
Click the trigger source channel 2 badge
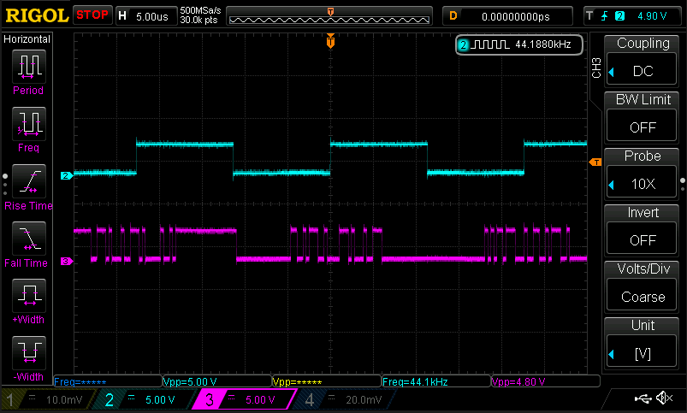click(619, 16)
